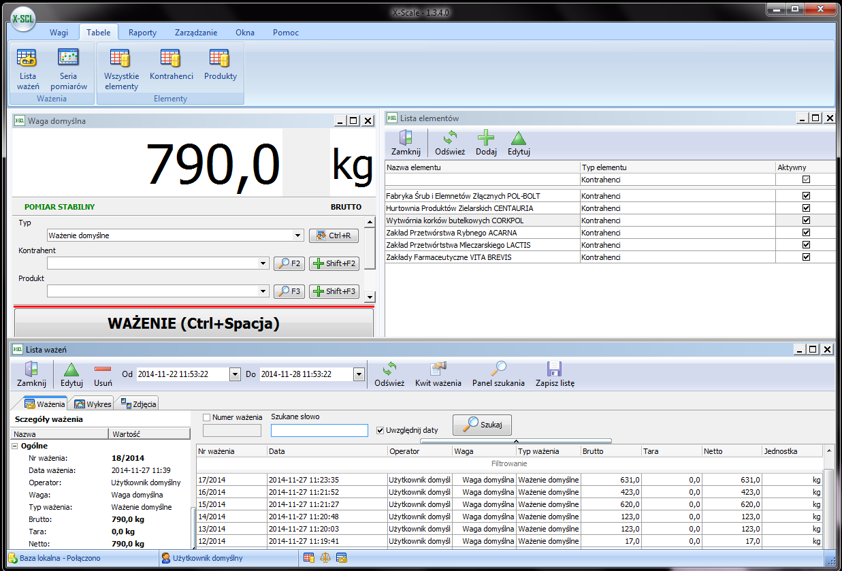Toggle Aktywny checkbox for CORKPOL row
842x571 pixels.
tap(806, 221)
